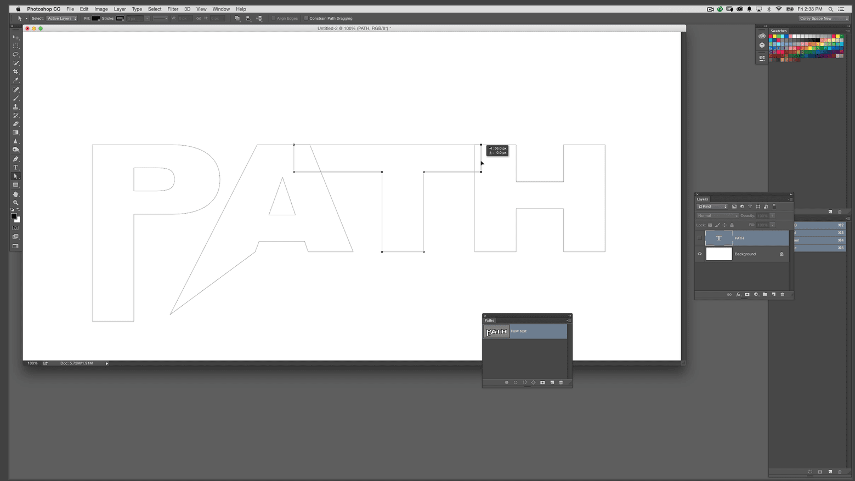Select the Lasso tool
Image resolution: width=855 pixels, height=481 pixels.
[x=15, y=54]
